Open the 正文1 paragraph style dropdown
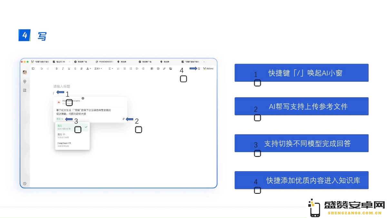This screenshot has height=218, width=387. coord(98,68)
